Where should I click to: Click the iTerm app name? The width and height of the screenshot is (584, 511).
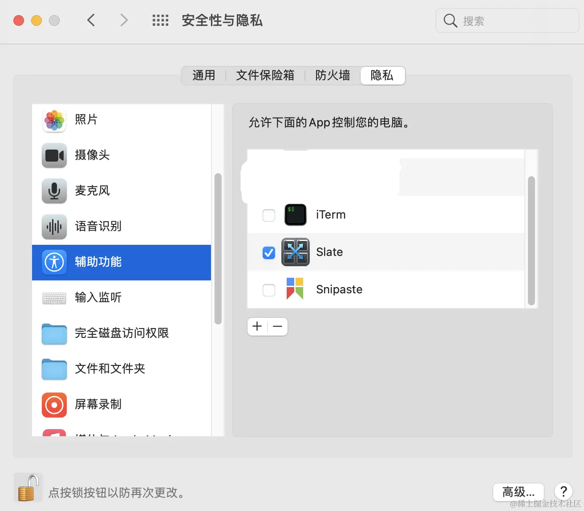(x=331, y=215)
